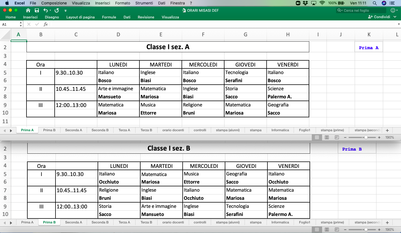Click the Name Box stepper arrows
This screenshot has height=233, width=401.
coord(21,24)
